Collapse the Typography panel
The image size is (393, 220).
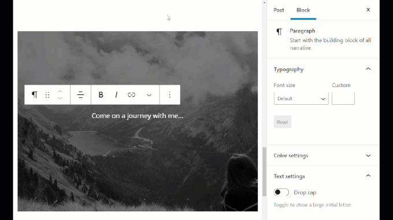click(x=368, y=69)
